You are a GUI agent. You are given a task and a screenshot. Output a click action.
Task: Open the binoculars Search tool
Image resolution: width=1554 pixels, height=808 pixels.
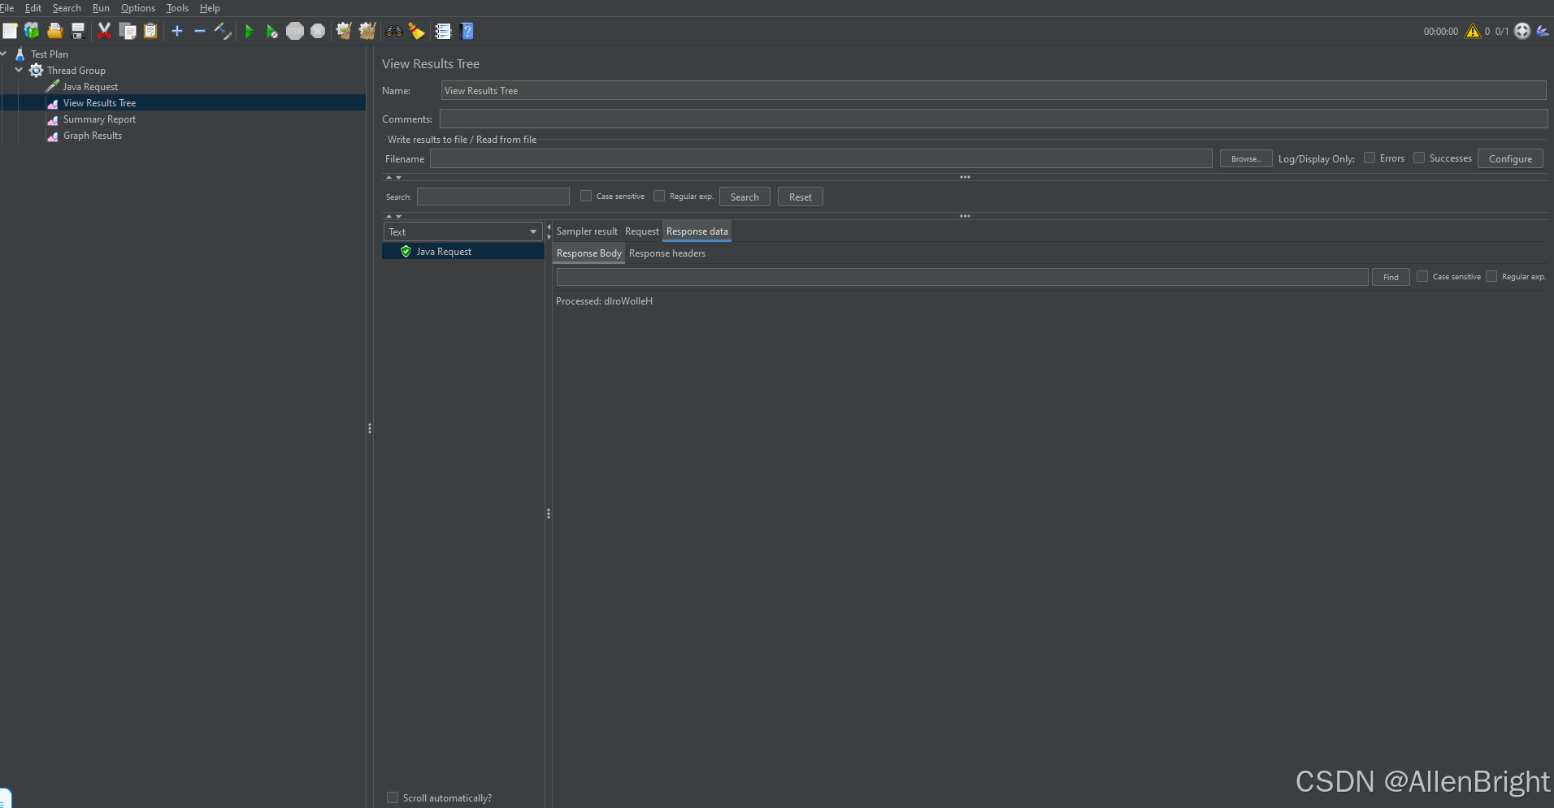coord(394,32)
